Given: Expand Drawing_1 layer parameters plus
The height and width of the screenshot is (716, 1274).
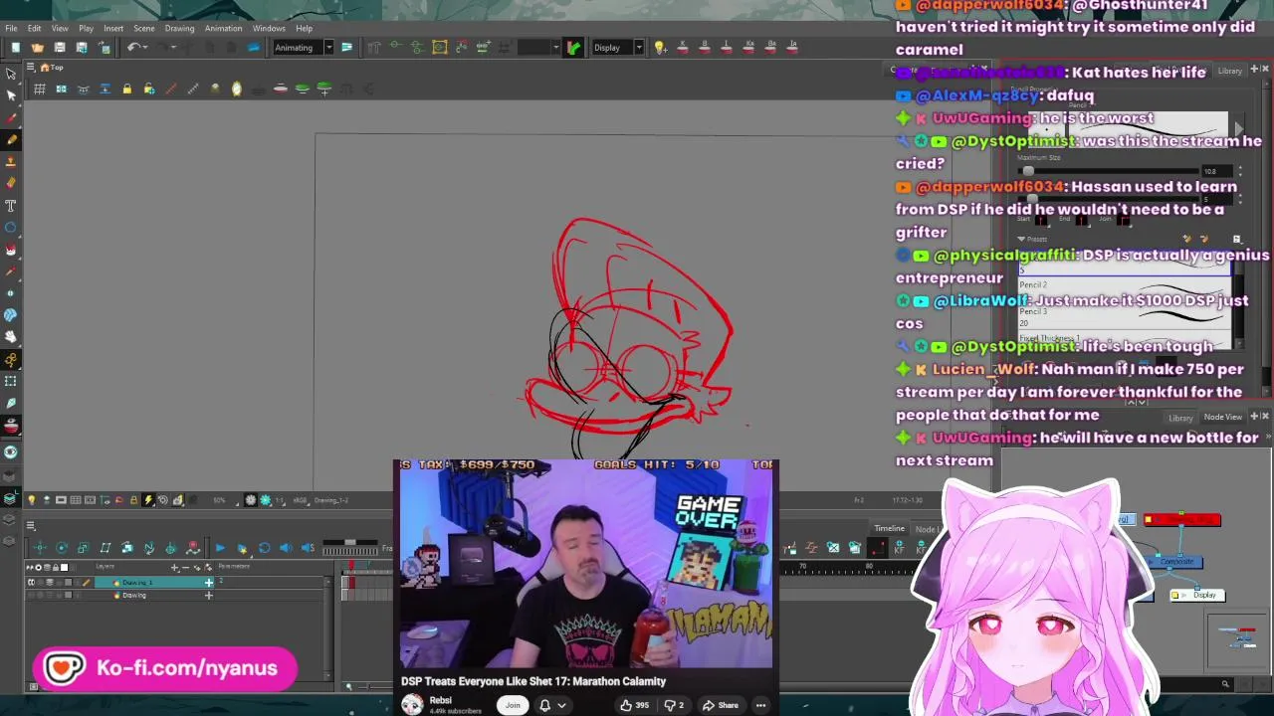Looking at the screenshot, I should pos(209,583).
